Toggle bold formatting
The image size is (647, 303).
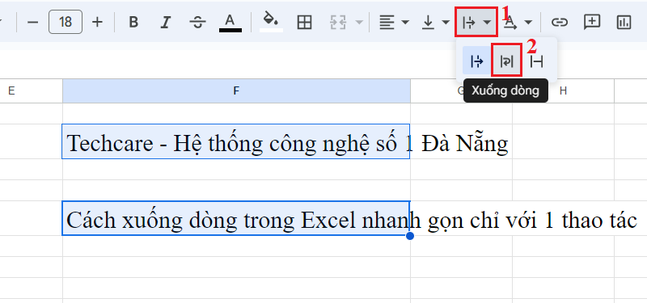[x=133, y=23]
